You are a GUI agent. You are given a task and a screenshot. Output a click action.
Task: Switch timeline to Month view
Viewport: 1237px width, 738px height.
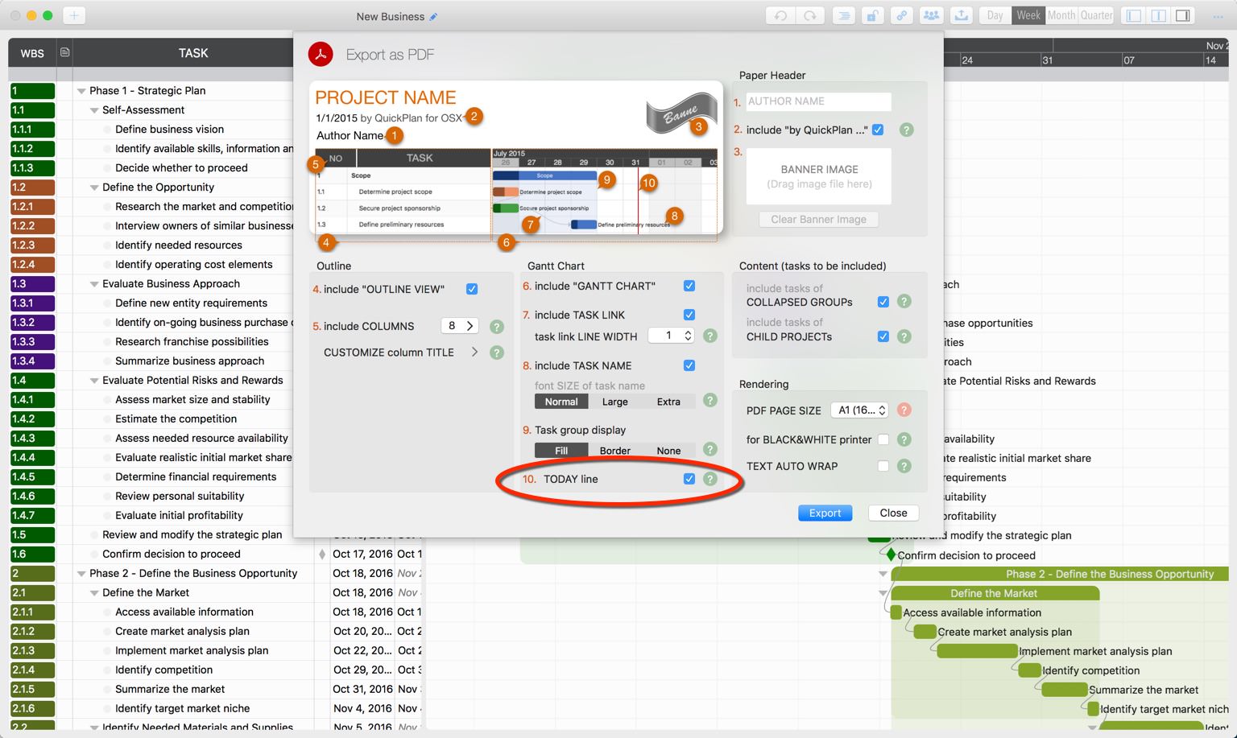[x=1061, y=15]
